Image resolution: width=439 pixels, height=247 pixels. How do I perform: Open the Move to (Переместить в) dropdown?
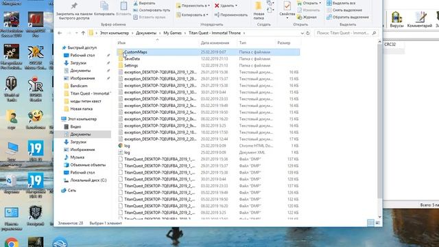coord(193,5)
